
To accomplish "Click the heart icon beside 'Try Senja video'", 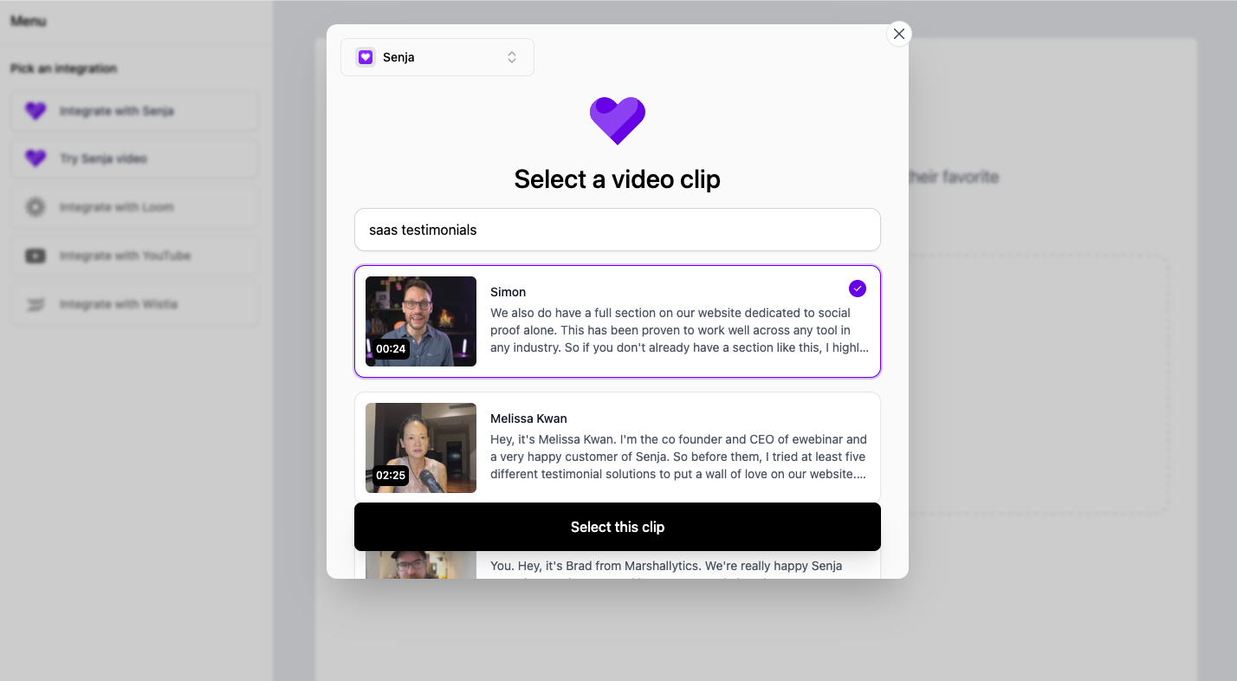I will coord(36,159).
